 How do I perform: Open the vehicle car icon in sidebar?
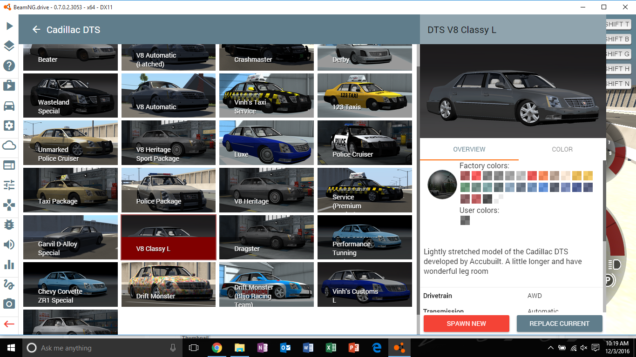[x=9, y=106]
